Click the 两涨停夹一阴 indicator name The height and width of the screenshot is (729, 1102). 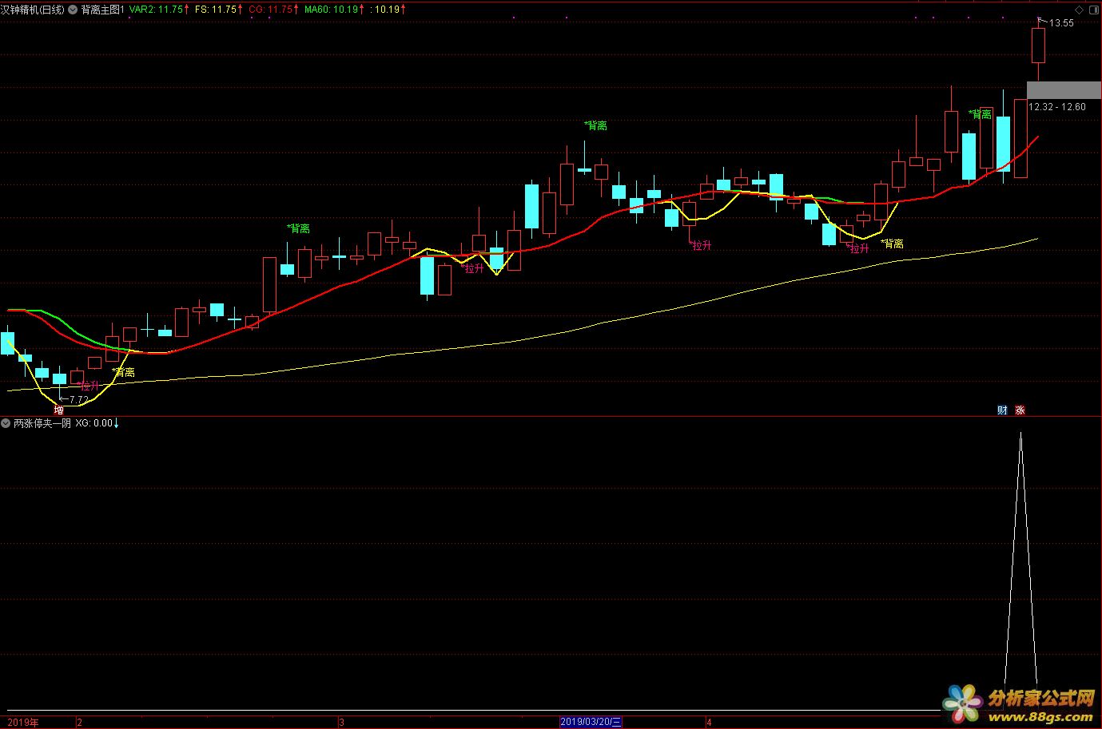pos(42,423)
